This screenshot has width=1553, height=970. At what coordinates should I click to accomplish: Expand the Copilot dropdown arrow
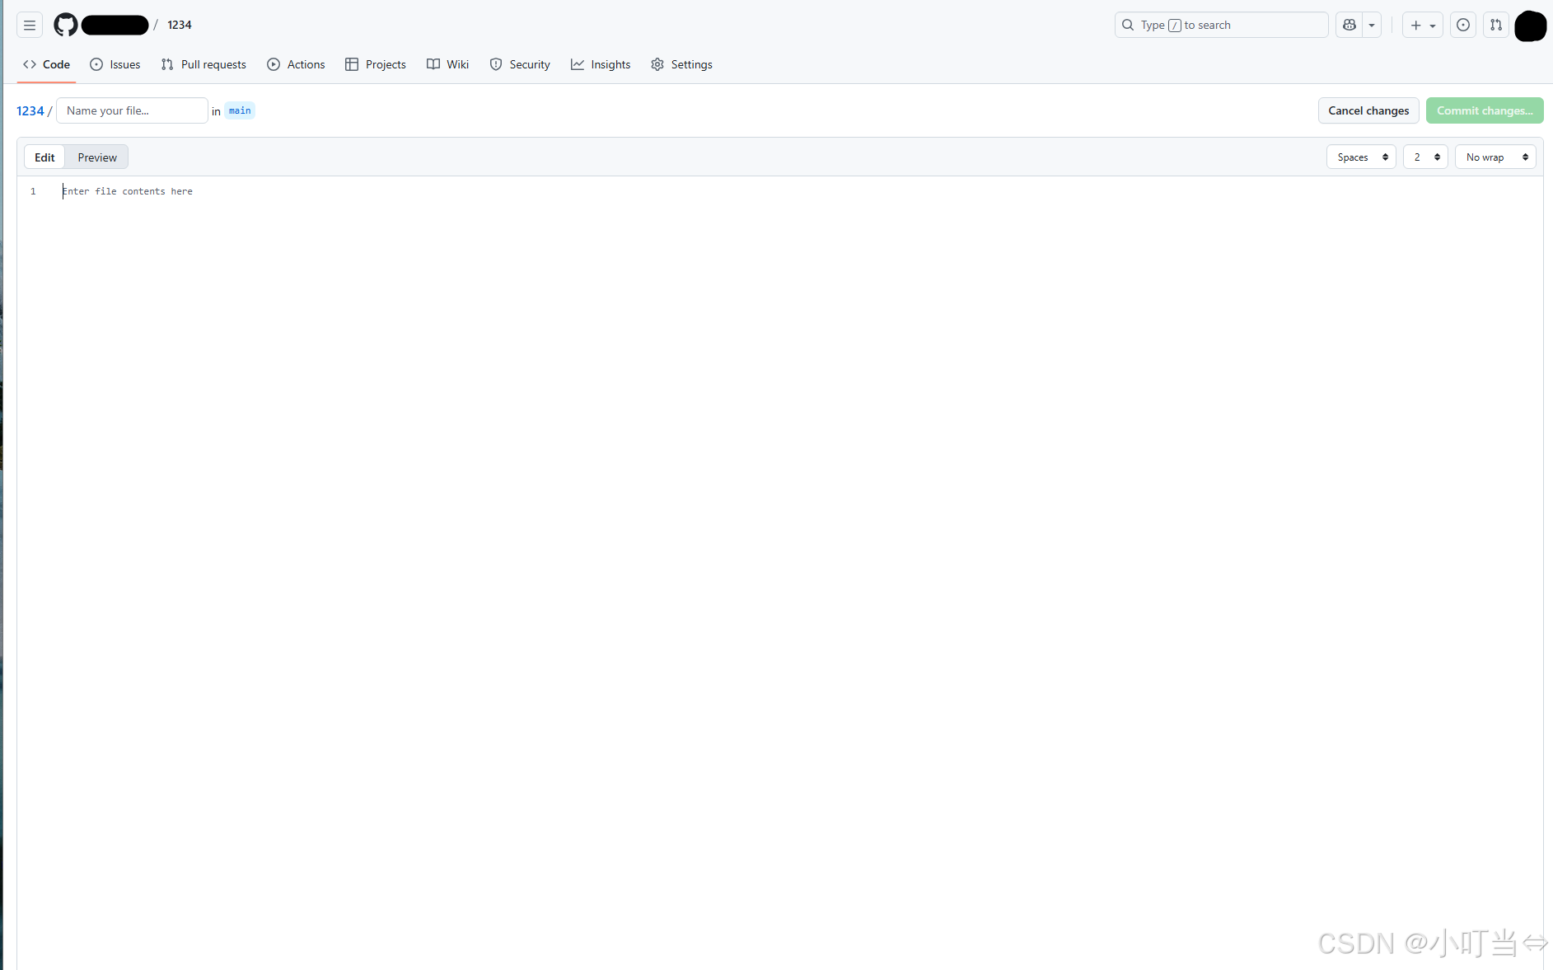(1372, 25)
